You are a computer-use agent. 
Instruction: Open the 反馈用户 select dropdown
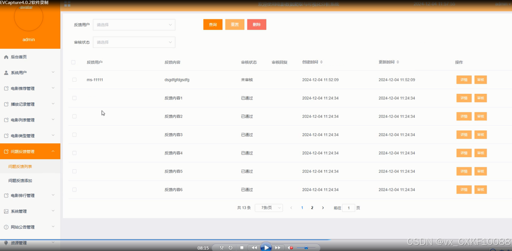[x=134, y=25]
